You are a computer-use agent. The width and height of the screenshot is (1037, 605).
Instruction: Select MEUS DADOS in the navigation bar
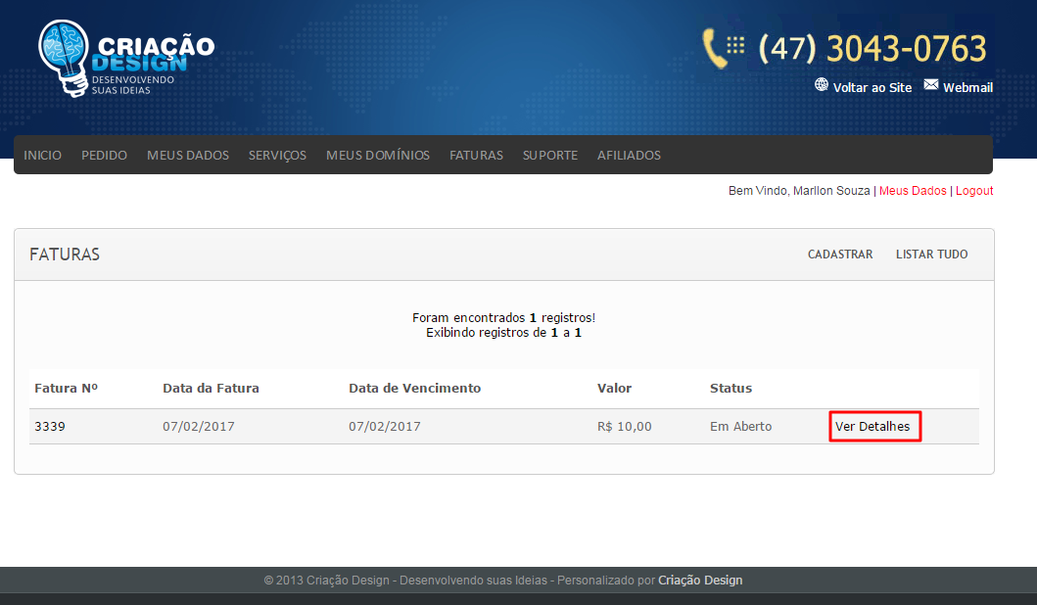point(188,155)
